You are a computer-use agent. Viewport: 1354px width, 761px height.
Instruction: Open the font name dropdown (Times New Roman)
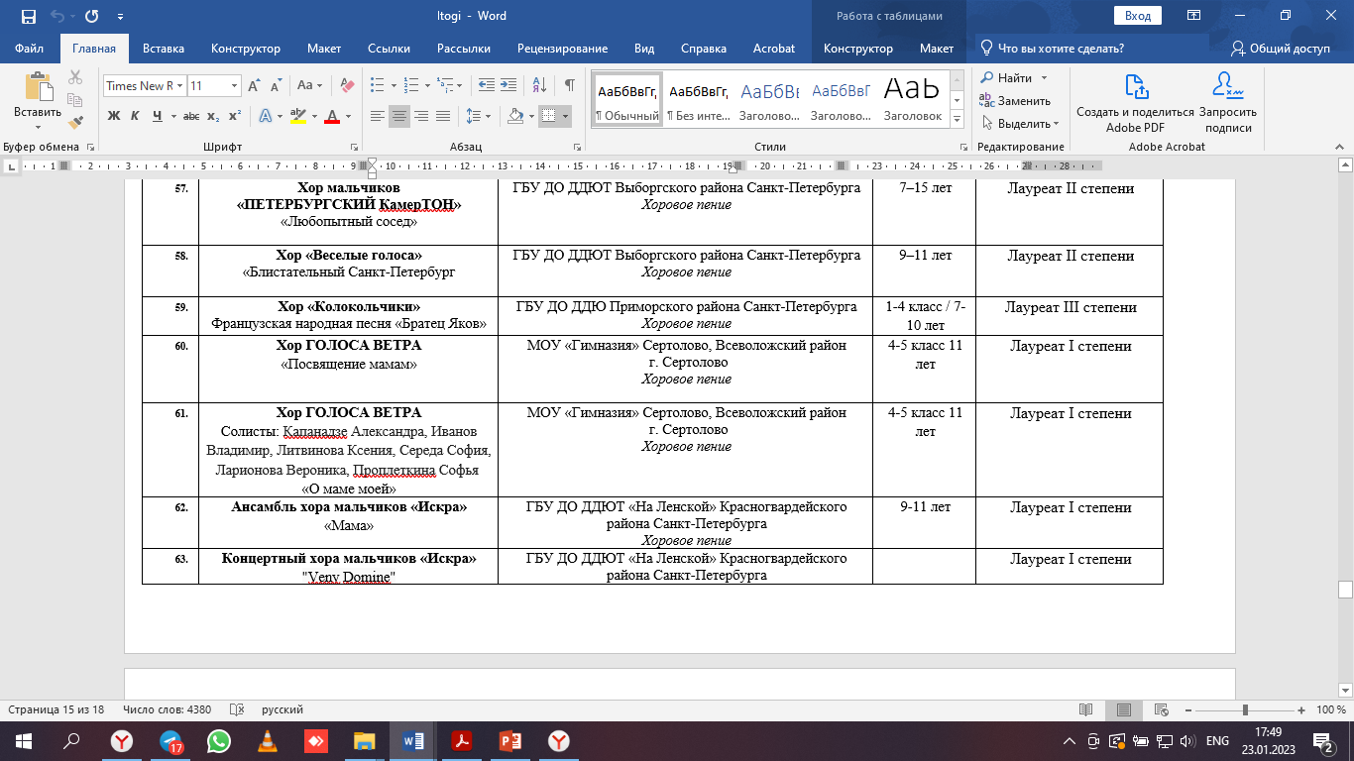pyautogui.click(x=145, y=85)
